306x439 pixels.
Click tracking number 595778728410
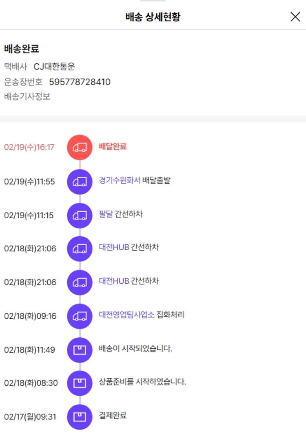(80, 82)
